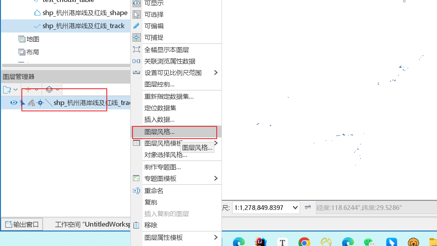Screen dimensions: 437x246
Task: Click the orange plus add-layer icon
Action: [x=28, y=90]
